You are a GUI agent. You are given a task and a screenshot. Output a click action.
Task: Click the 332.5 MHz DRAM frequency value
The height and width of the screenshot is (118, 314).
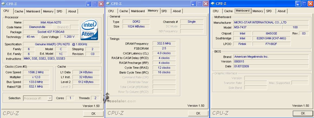(x=164, y=43)
